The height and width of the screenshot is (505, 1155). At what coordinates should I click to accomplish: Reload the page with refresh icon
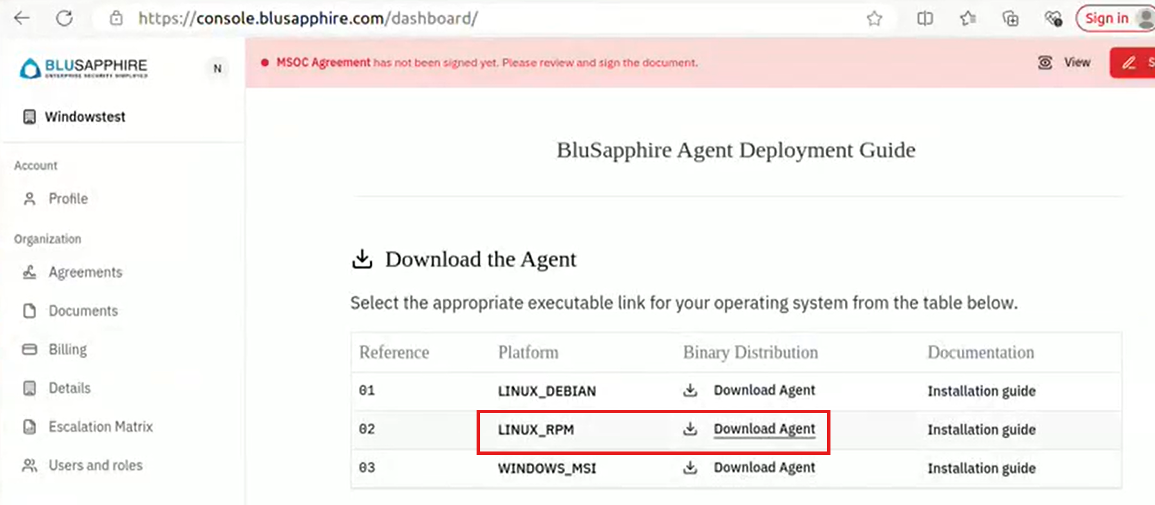click(x=65, y=18)
